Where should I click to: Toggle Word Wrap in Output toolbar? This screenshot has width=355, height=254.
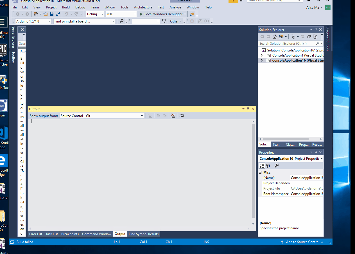click(x=182, y=116)
